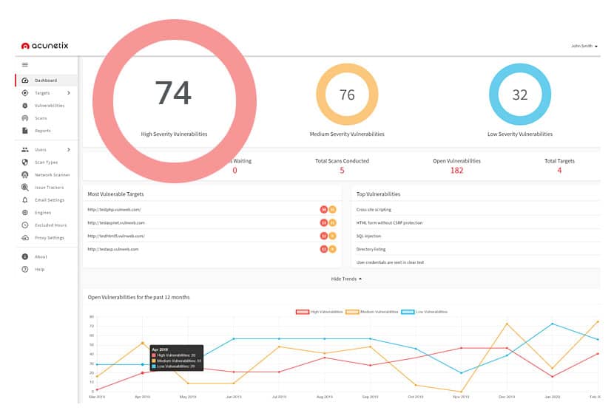Open Network Scanner icon in sidebar
The width and height of the screenshot is (614, 413).
(x=25, y=175)
